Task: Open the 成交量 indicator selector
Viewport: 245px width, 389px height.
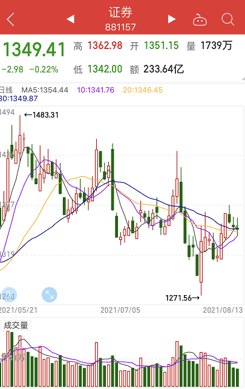Action: (16, 325)
